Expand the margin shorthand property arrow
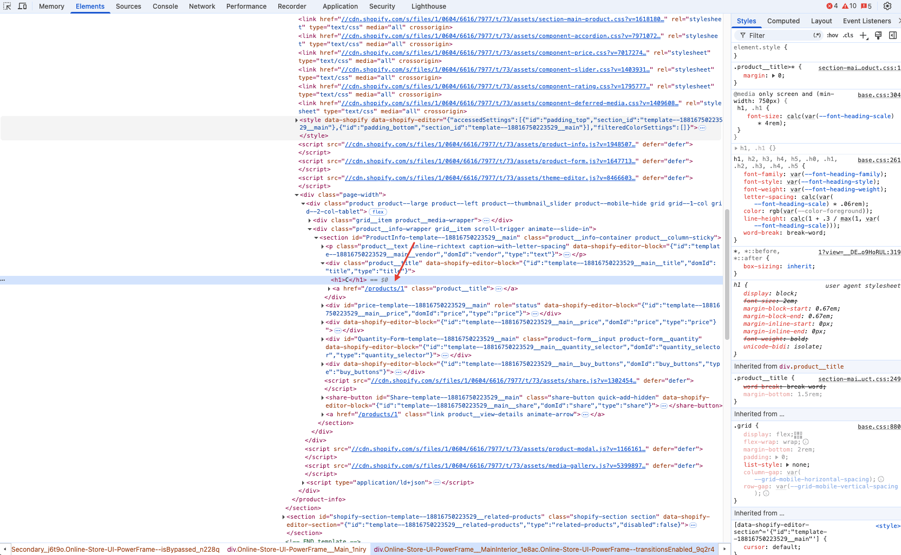901x555 pixels. 773,76
